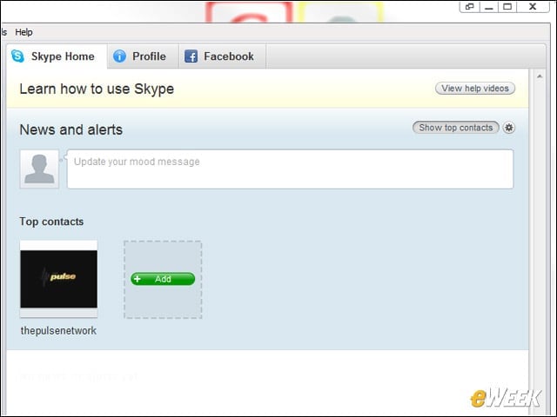Switch to the Profile tab
The height and width of the screenshot is (417, 557).
pyautogui.click(x=143, y=56)
